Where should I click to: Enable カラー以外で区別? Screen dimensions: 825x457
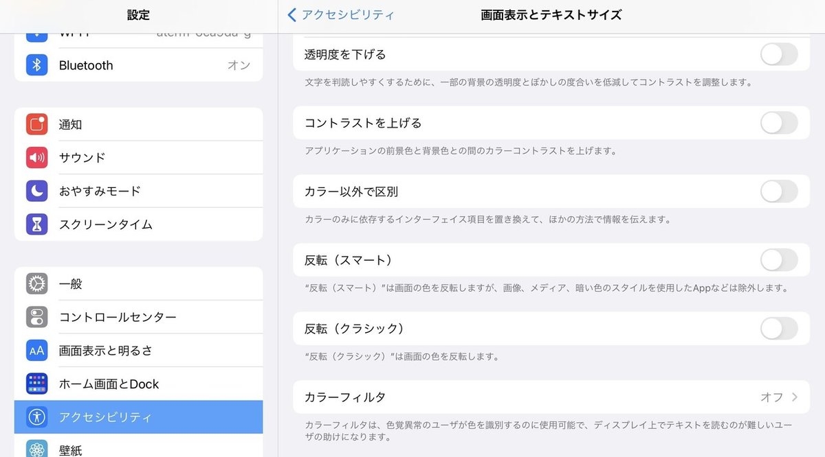[x=778, y=191]
